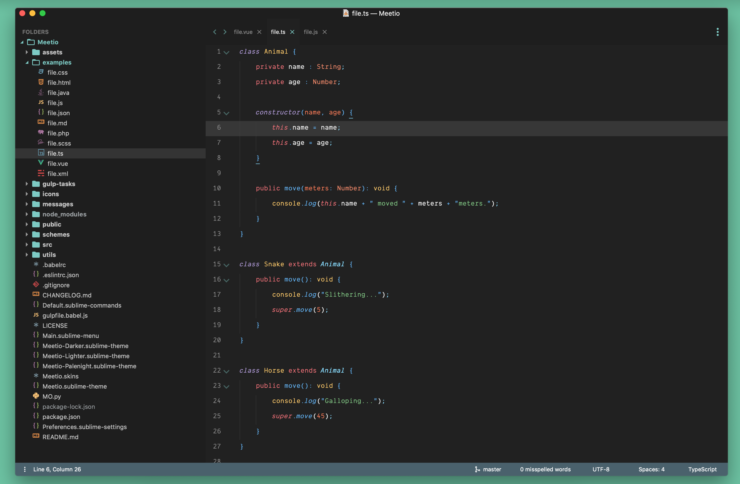The height and width of the screenshot is (484, 740).
Task: Click the Python icon beside MO.py
Action: click(x=36, y=396)
